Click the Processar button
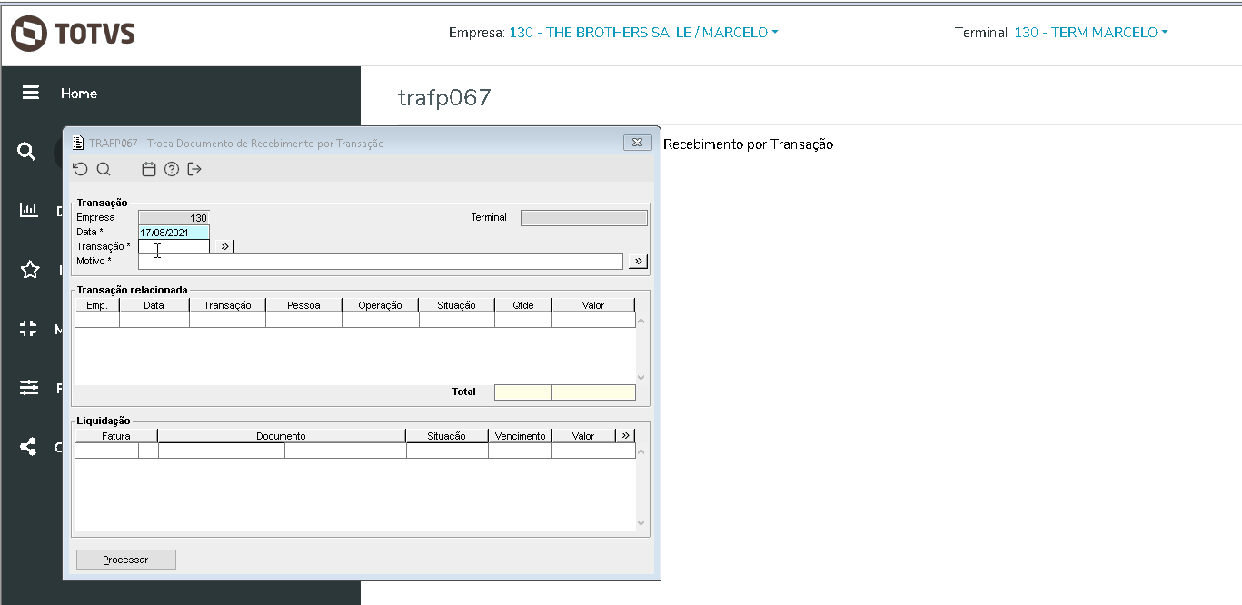Screen dimensions: 1242x605 point(126,560)
